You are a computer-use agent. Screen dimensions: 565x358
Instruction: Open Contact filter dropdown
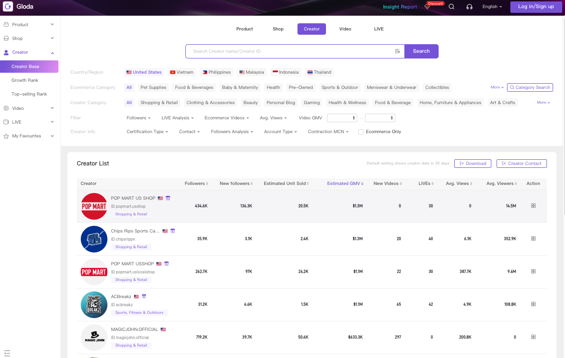click(190, 132)
